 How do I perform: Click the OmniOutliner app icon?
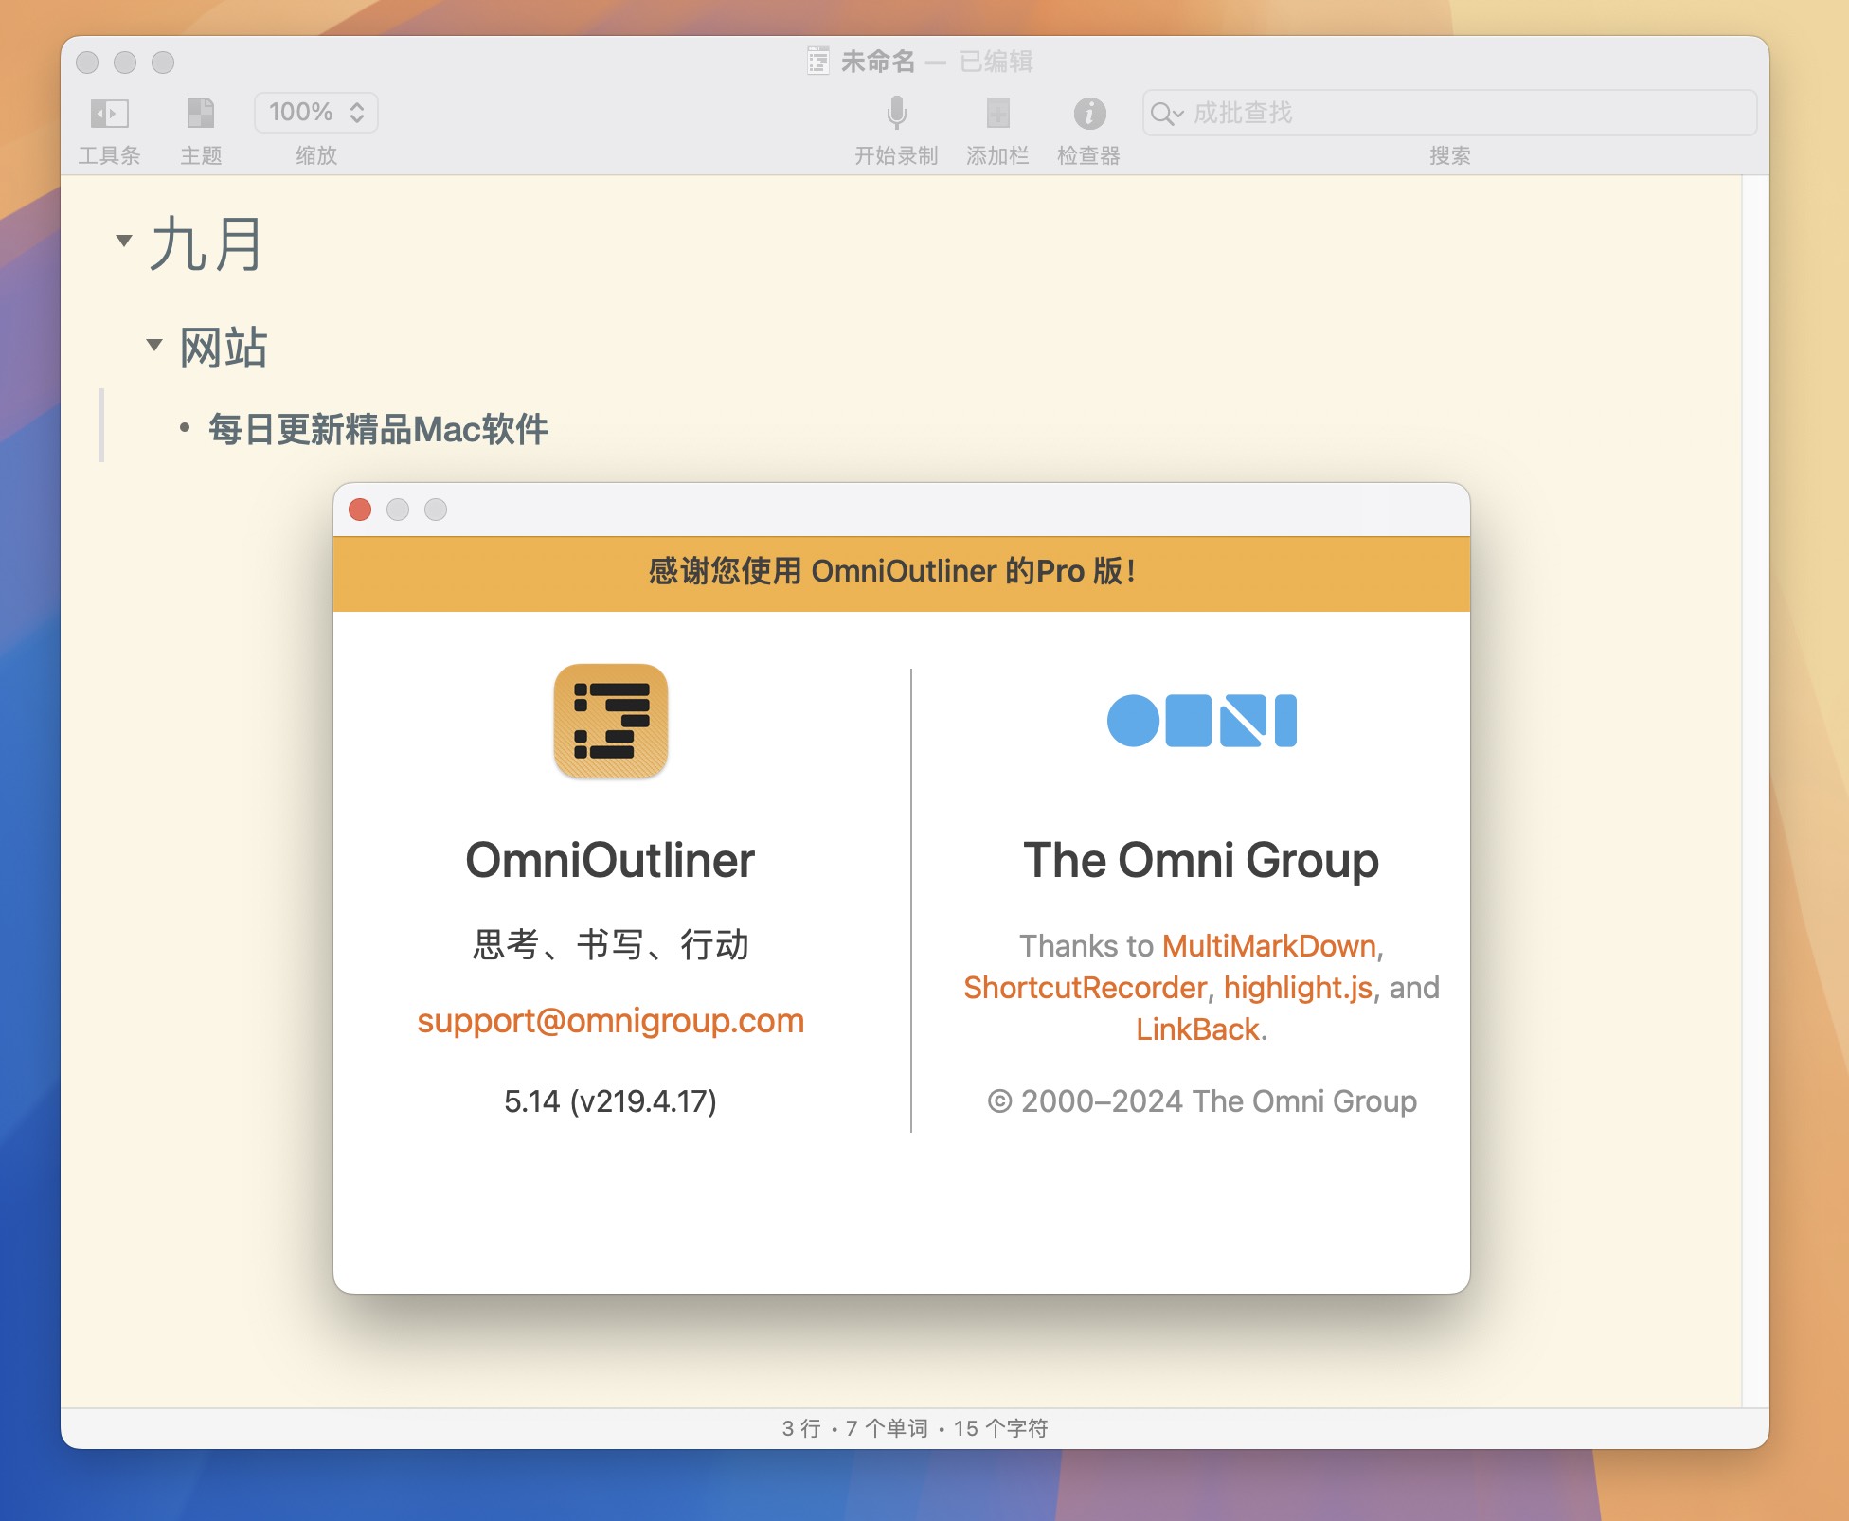click(611, 721)
